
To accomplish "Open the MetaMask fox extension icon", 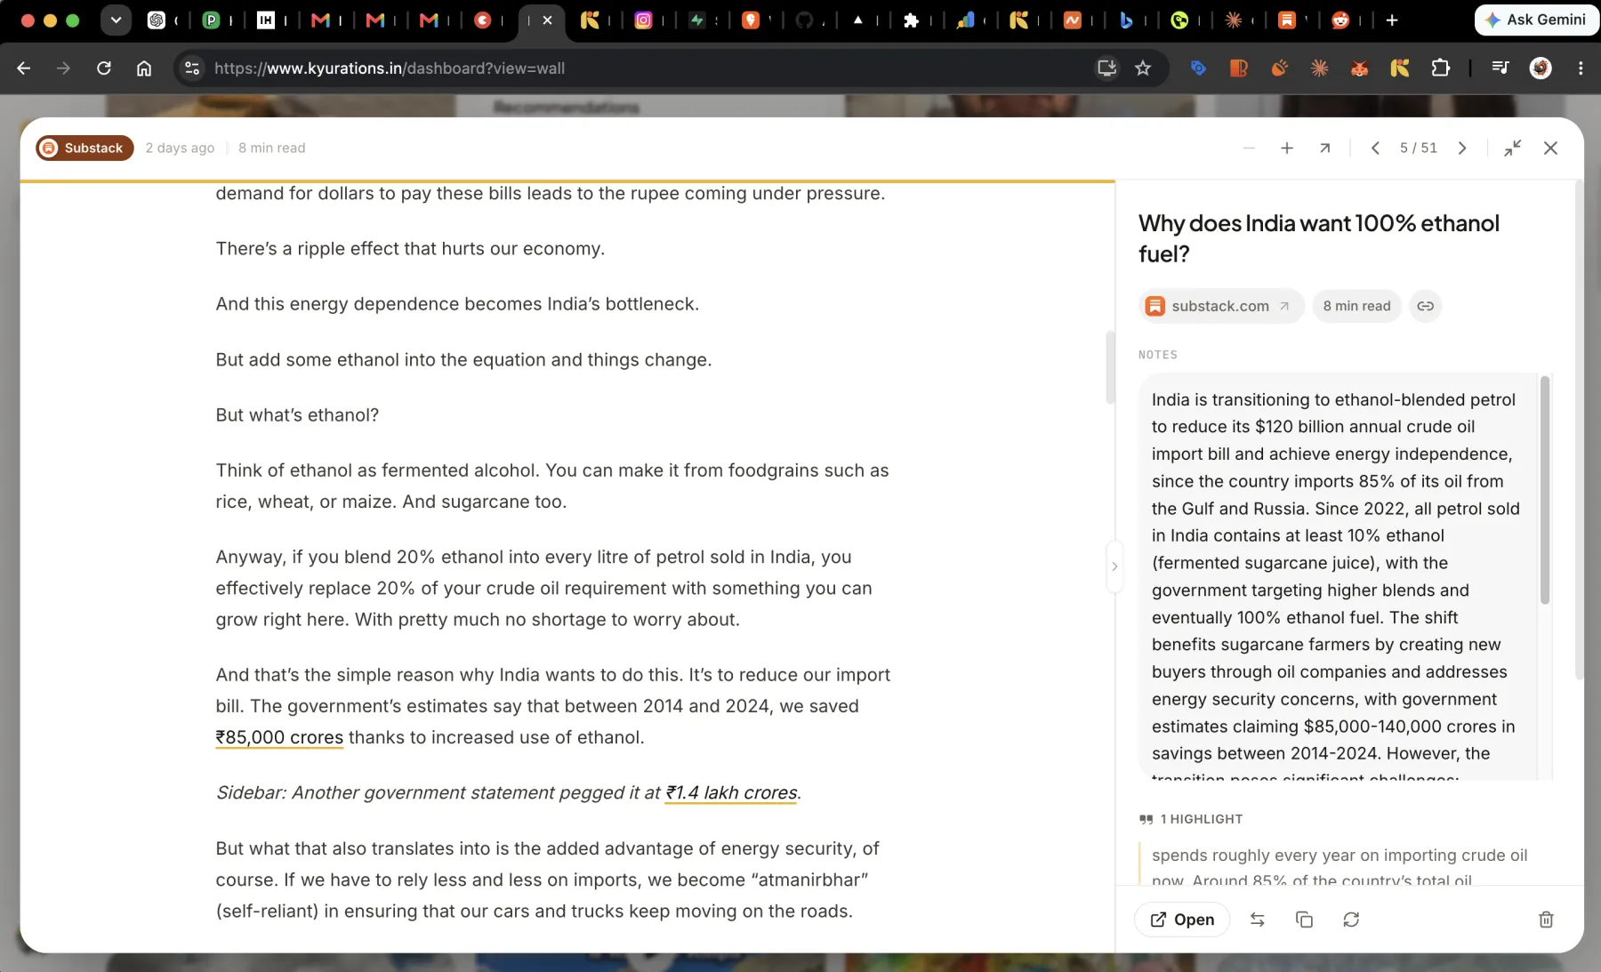I will coord(1359,68).
